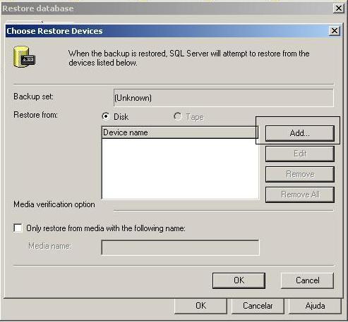348x322 pixels.
Task: Close the Restore database window
Action: click(x=339, y=8)
